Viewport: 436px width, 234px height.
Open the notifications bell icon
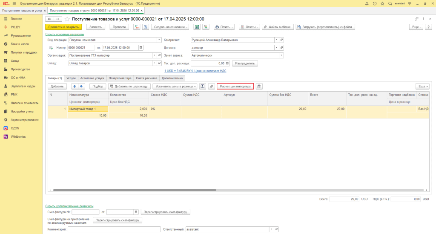[367, 3]
